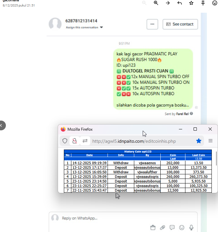Click the Sent by Farel Rel label
The width and height of the screenshot is (218, 232).
177,114
